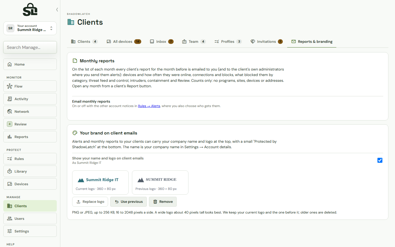
Task: Open the Invitations tab
Action: pos(266,41)
